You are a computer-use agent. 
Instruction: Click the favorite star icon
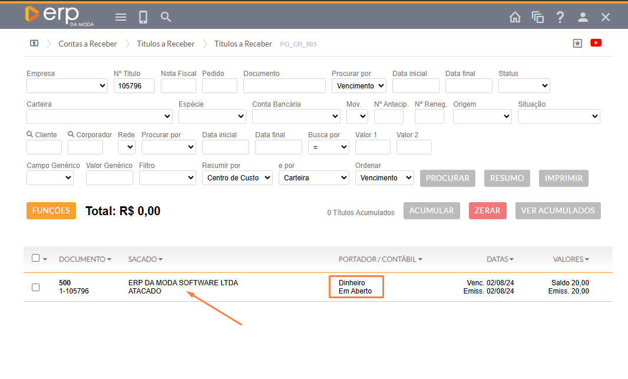[577, 43]
